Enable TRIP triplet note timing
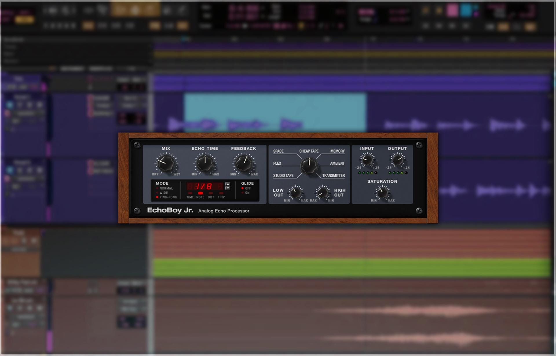Screen dimensions: 556x356 click(x=221, y=195)
